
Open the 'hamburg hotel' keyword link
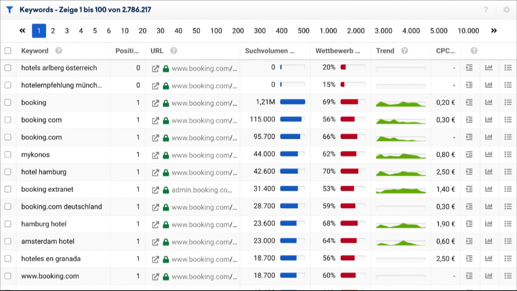[44, 224]
